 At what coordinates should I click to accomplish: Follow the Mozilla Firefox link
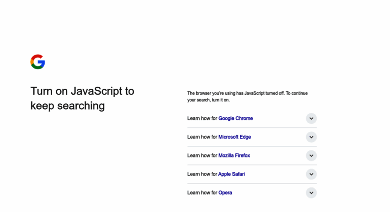[x=234, y=155]
